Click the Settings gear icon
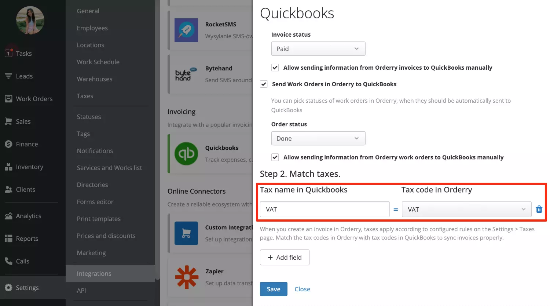 tap(8, 288)
